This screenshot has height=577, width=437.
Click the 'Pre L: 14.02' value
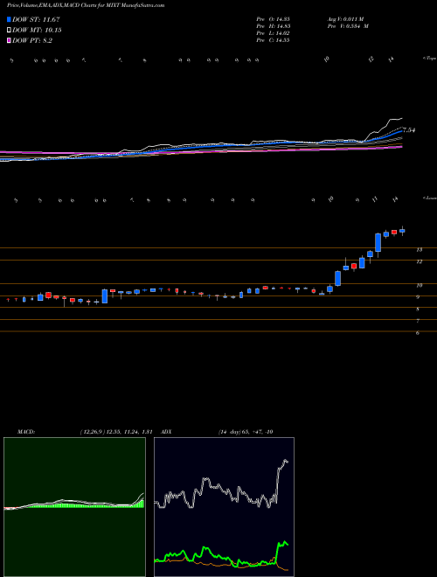click(273, 33)
